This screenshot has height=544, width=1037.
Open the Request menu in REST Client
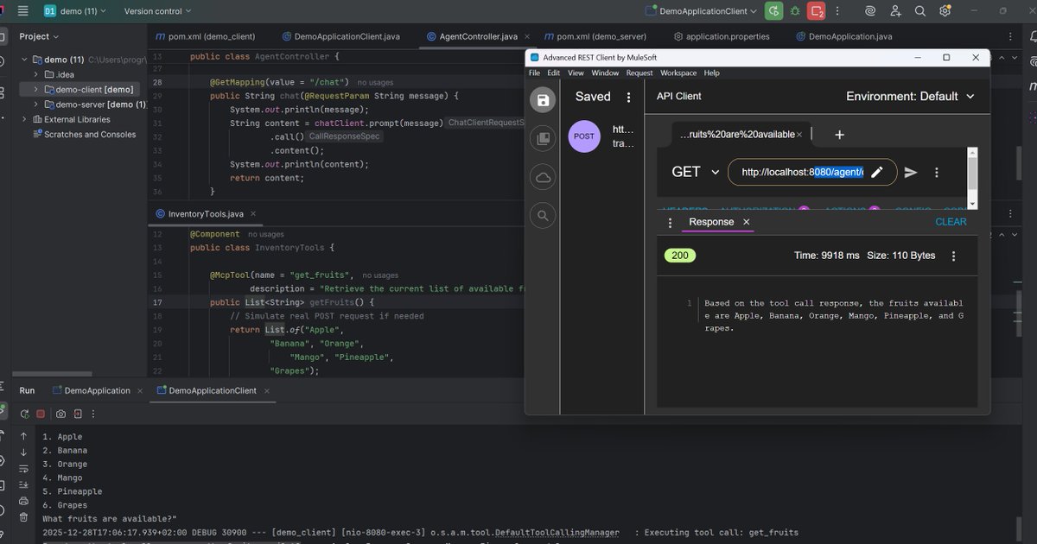point(639,73)
